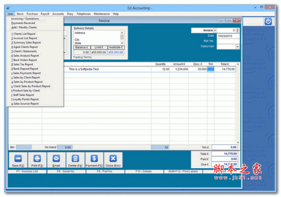This screenshot has width=281, height=197.
Task: Open Summary Sales Report
Action: click(x=26, y=43)
